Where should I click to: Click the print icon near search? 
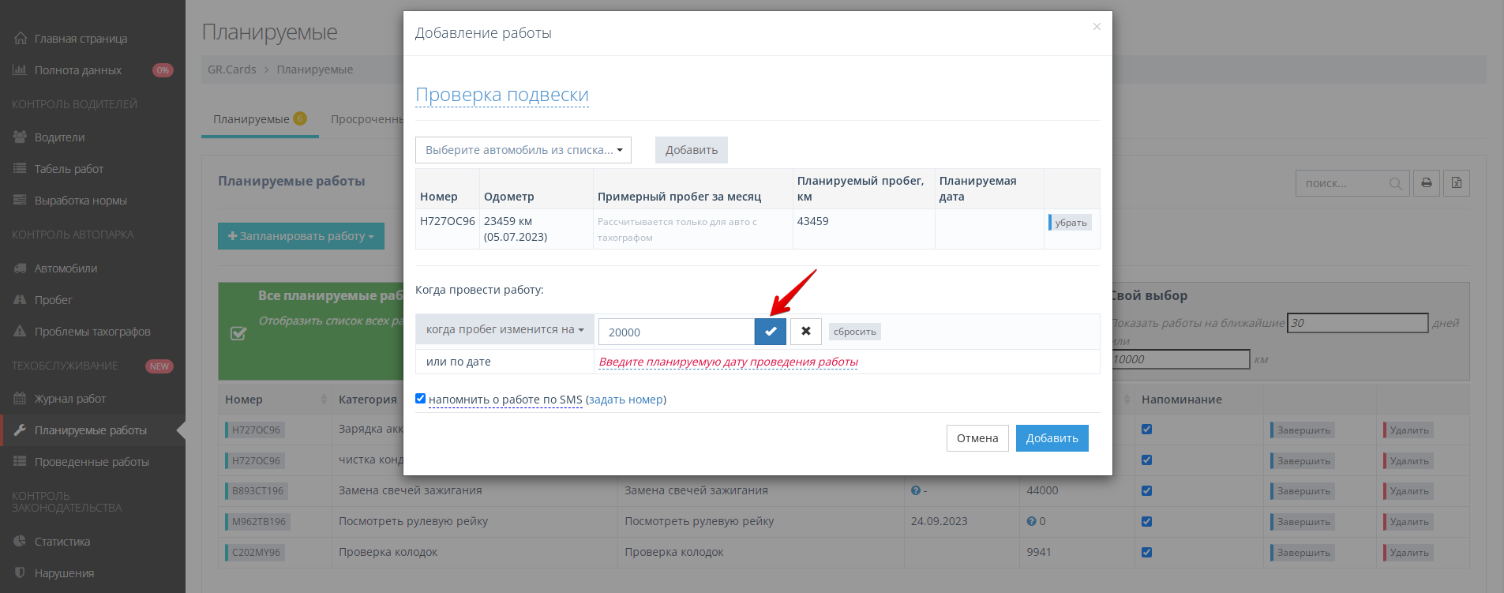click(1426, 183)
